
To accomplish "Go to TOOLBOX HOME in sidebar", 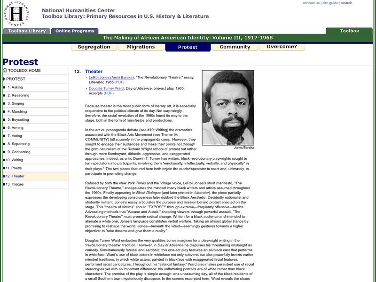I will coord(24,70).
